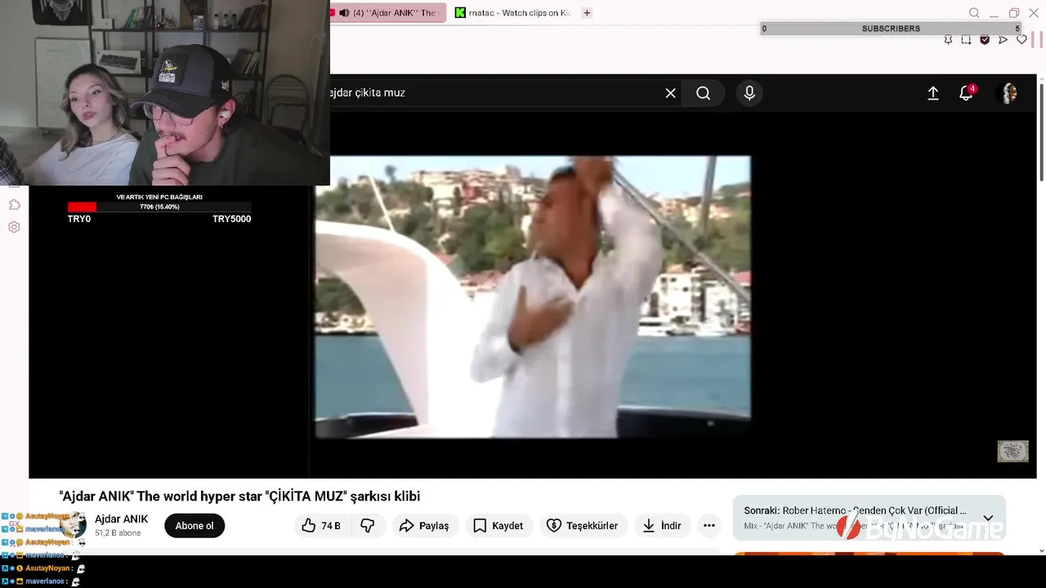
Task: Click the browser send flow icon
Action: (x=1003, y=39)
